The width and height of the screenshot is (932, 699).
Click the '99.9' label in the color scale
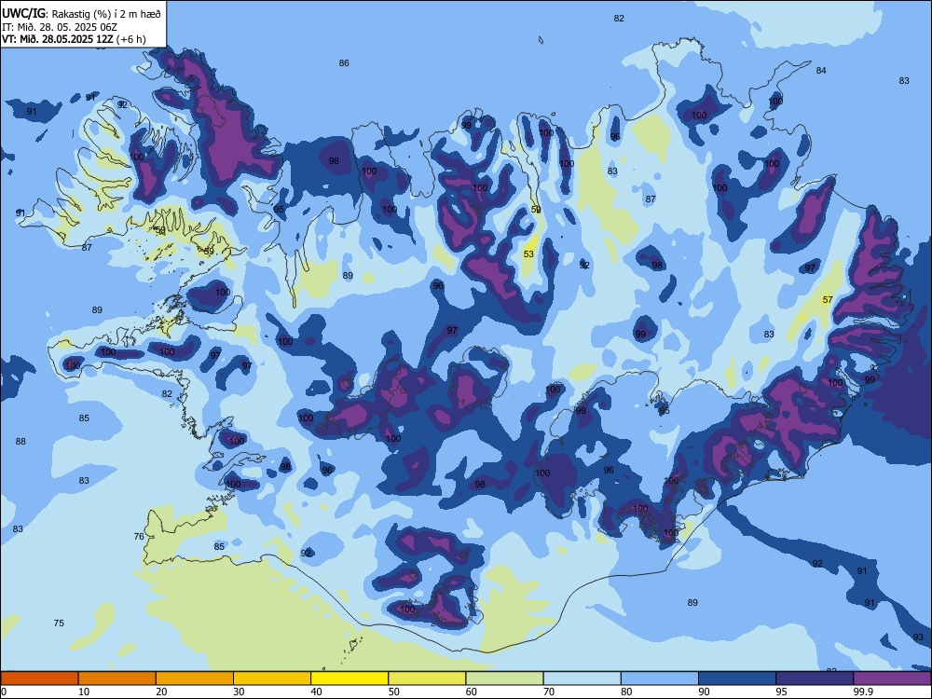862,692
